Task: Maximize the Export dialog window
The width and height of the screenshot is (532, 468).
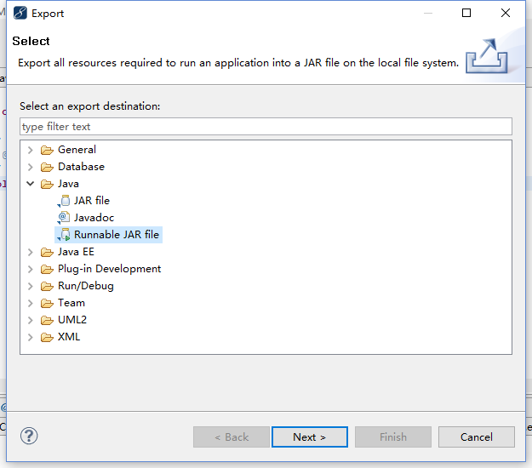Action: 466,13
